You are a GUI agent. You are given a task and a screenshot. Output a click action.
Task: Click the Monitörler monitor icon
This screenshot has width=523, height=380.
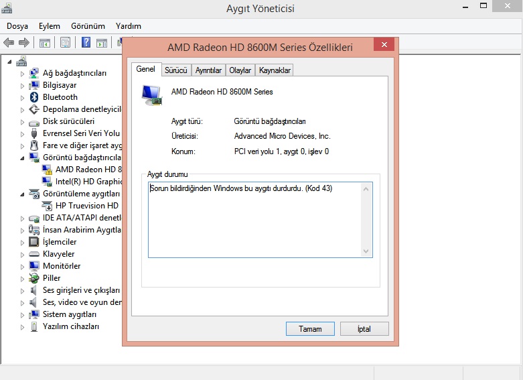point(34,266)
